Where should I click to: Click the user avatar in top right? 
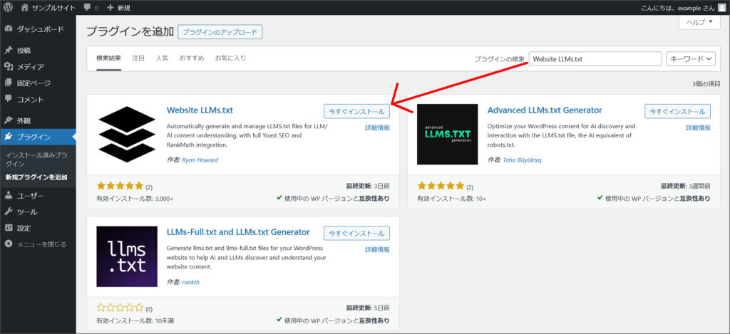click(x=721, y=7)
